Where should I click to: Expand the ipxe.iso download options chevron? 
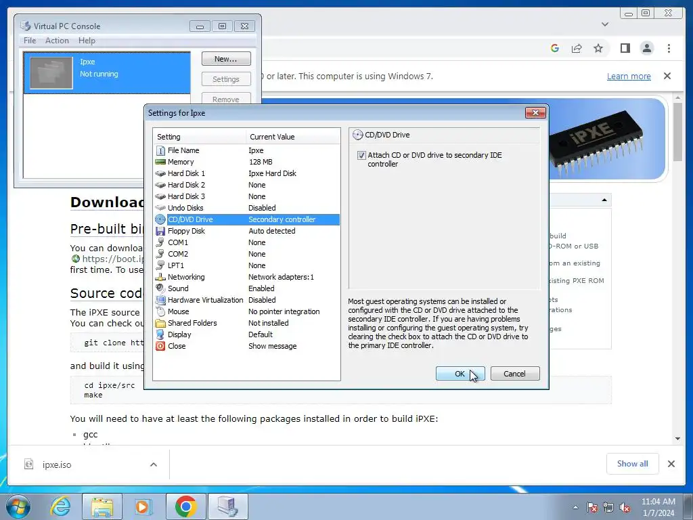(154, 464)
